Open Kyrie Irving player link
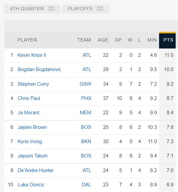Screen dimensions: 178x192 30,142
